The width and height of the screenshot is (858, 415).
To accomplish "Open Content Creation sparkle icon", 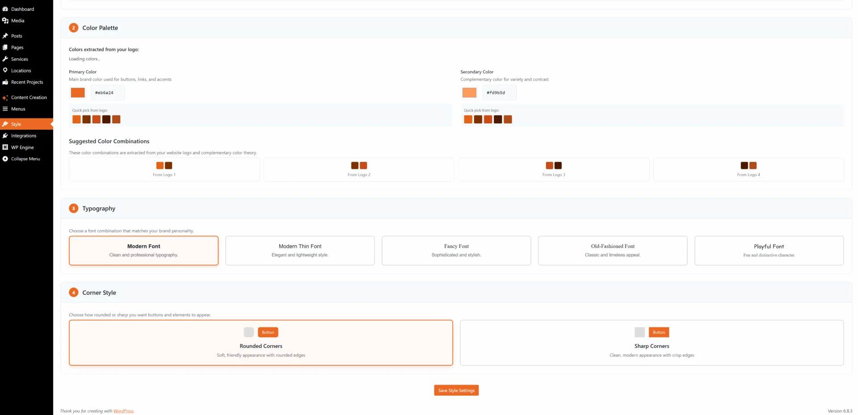I will (x=5, y=97).
